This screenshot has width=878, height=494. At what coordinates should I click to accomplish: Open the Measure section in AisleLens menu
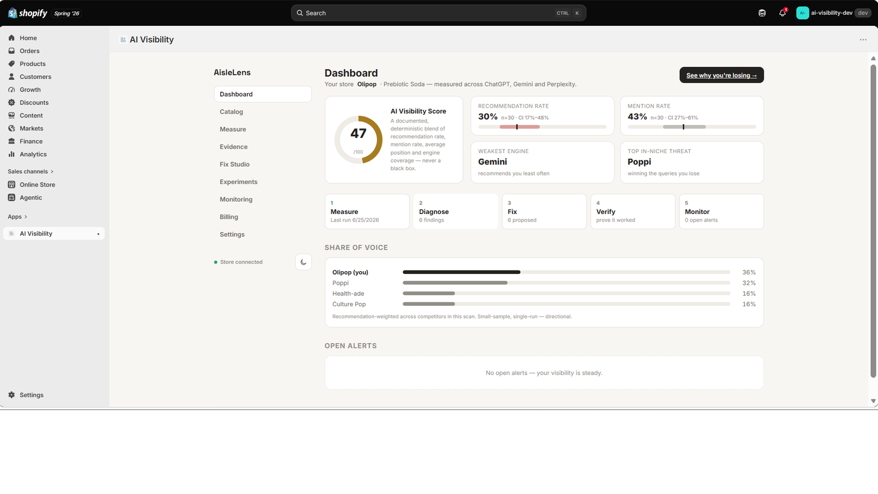click(263, 130)
